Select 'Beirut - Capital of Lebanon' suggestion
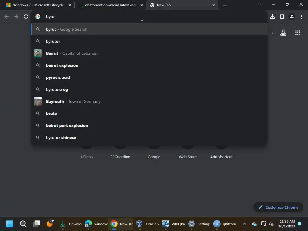Viewport: 308px width, 231px height. point(149,53)
